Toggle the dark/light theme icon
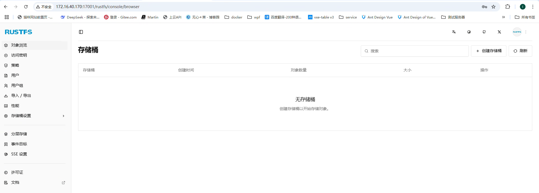 pyautogui.click(x=469, y=32)
